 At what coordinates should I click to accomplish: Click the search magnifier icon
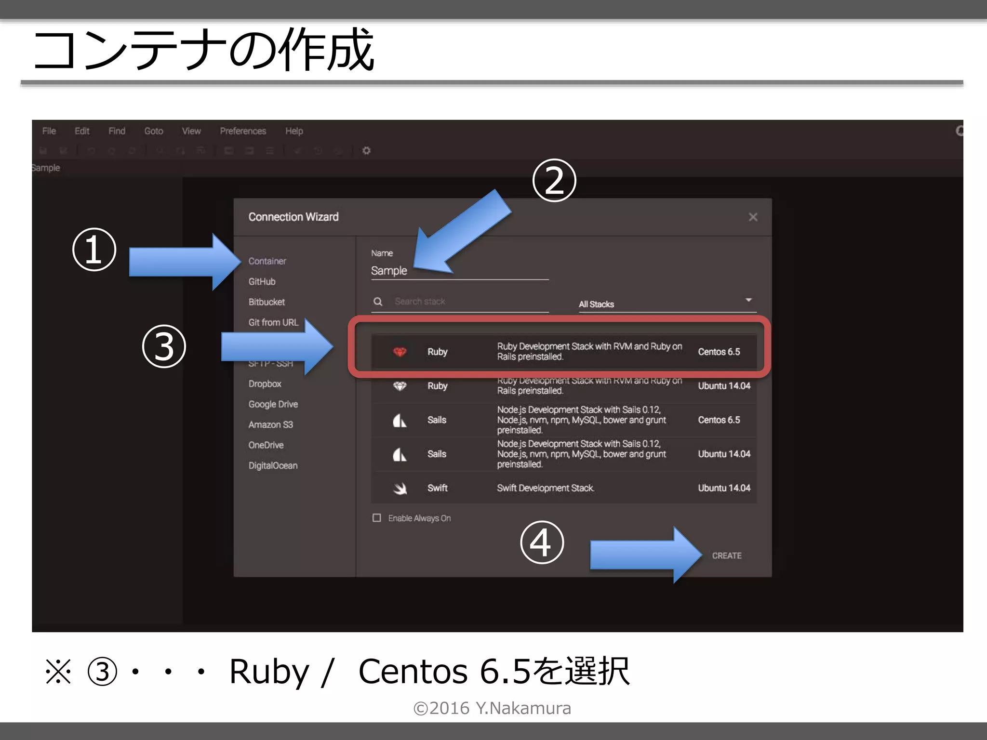[378, 302]
